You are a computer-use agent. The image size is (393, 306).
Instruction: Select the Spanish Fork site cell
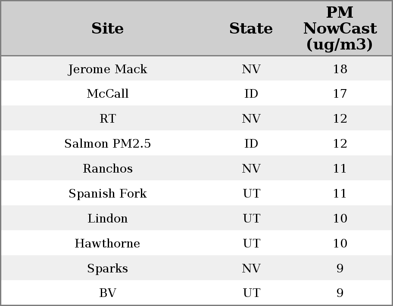[107, 194]
